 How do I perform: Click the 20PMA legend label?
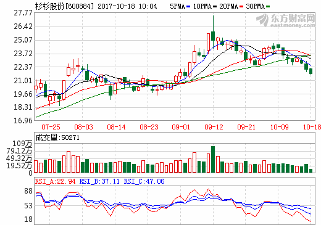[228, 6]
